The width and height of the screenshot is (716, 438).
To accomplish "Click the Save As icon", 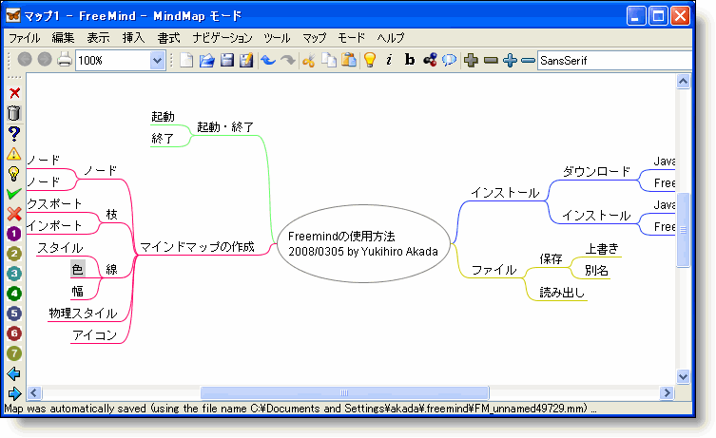I will [x=246, y=60].
